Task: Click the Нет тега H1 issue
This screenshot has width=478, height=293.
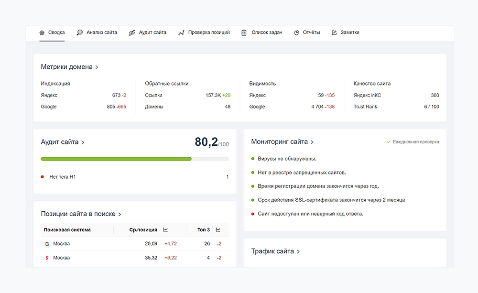Action: point(63,177)
